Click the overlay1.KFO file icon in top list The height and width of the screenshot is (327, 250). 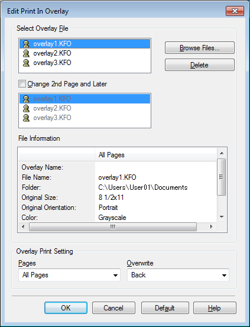tap(26, 44)
